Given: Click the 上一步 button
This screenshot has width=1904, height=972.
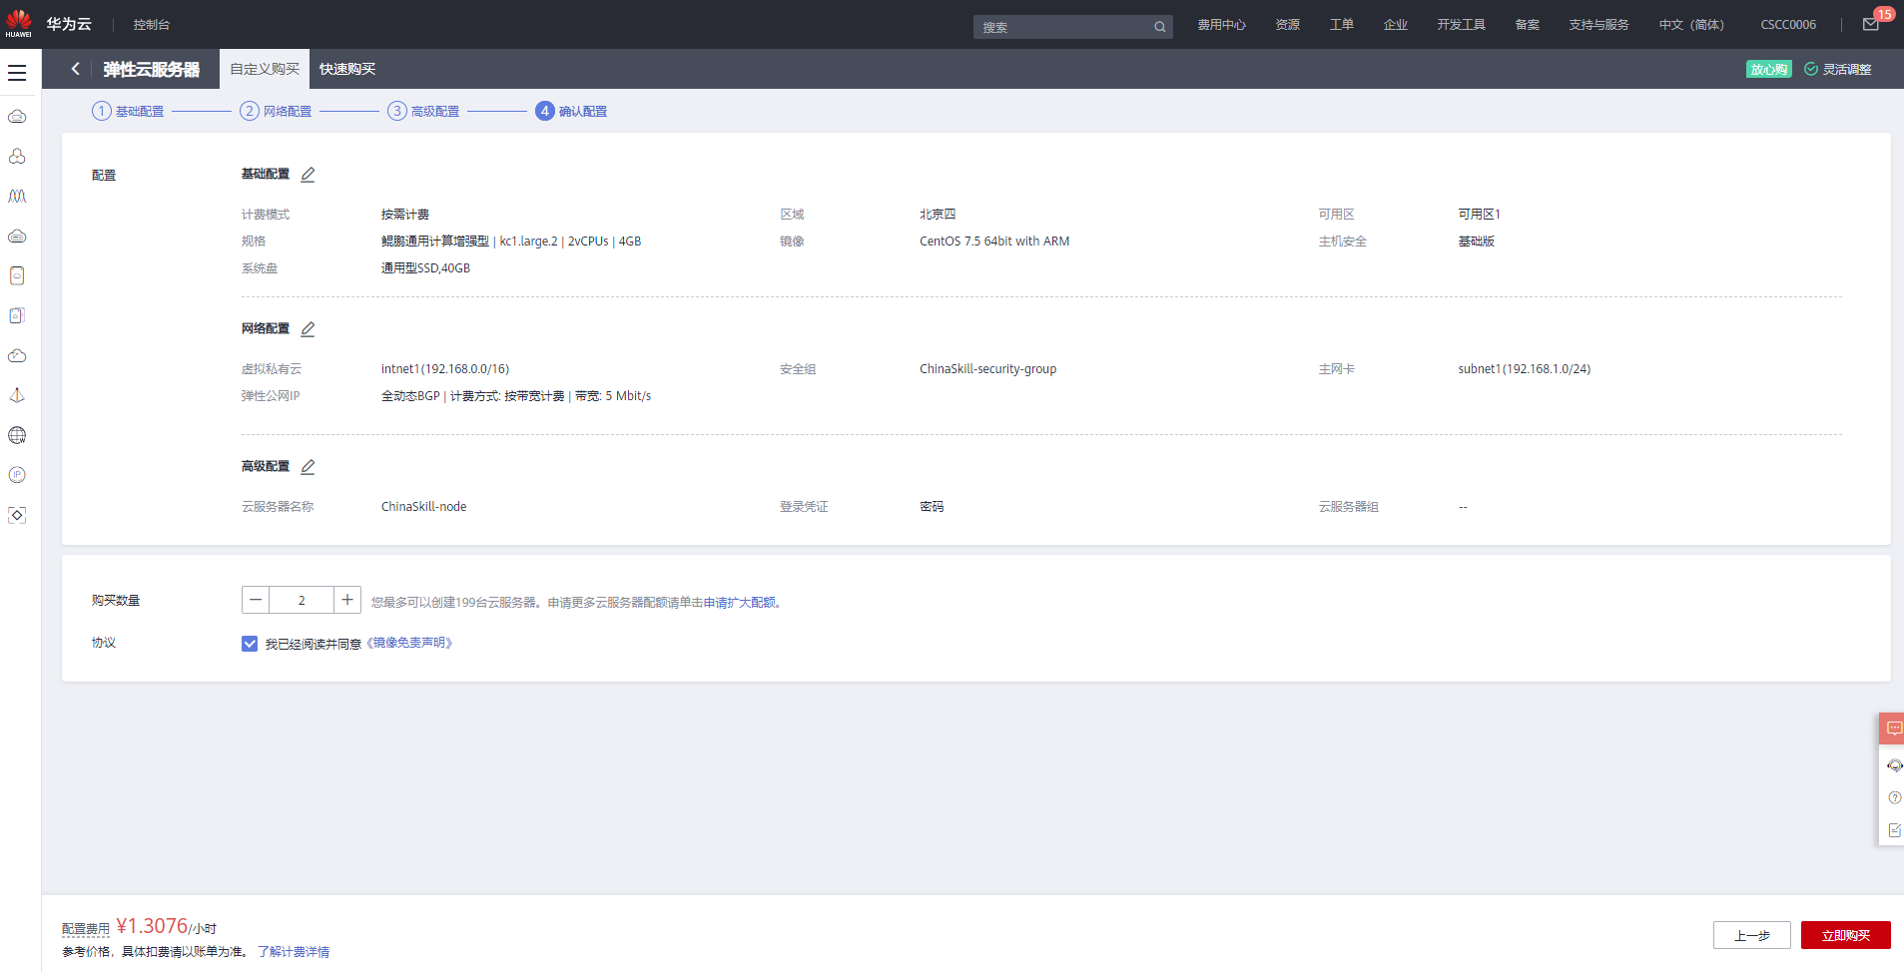Looking at the screenshot, I should 1751,935.
